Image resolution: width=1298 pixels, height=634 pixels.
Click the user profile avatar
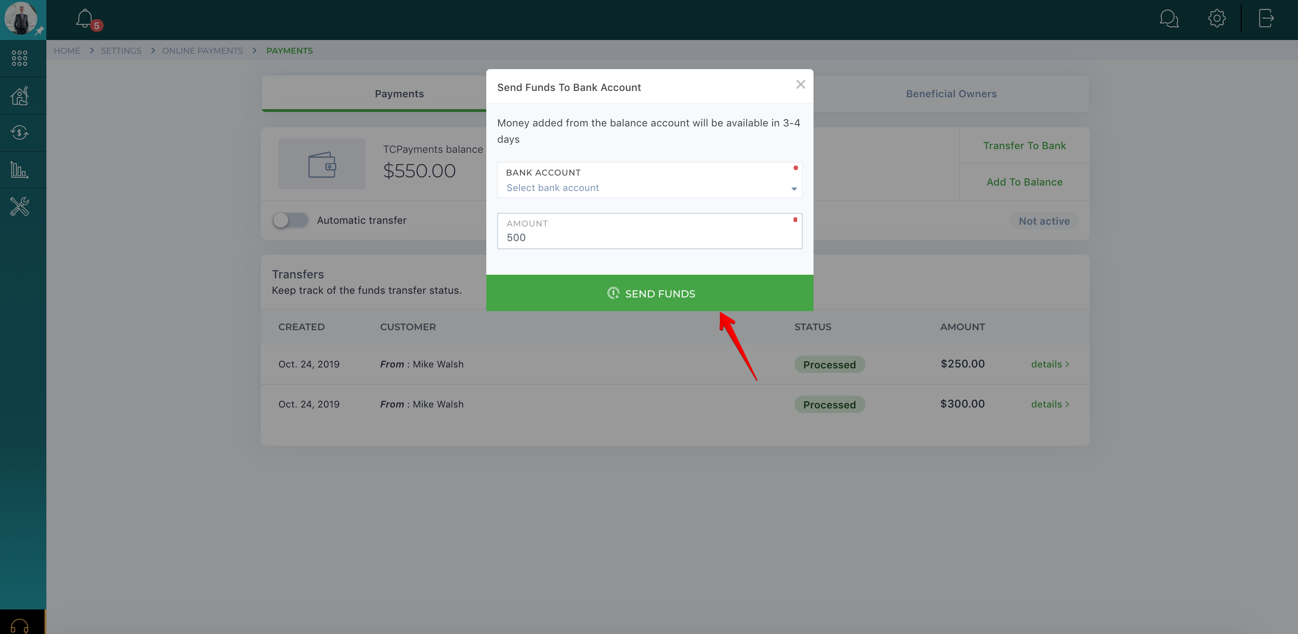[21, 18]
